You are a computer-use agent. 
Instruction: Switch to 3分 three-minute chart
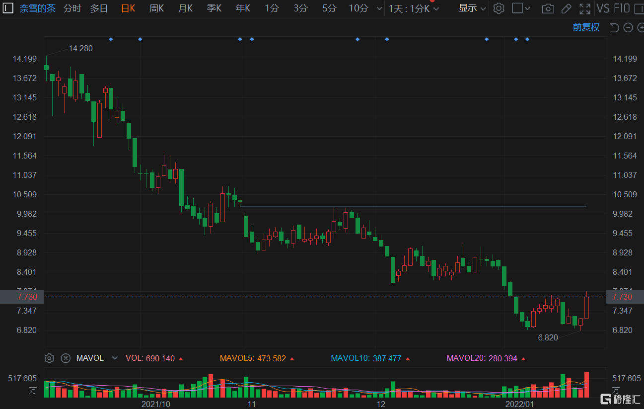pyautogui.click(x=300, y=8)
